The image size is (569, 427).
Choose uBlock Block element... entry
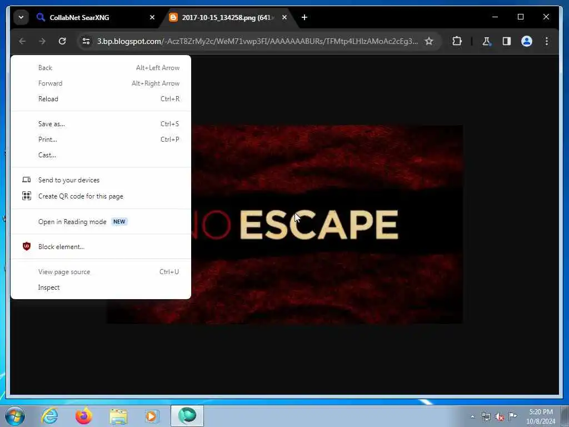pos(101,246)
